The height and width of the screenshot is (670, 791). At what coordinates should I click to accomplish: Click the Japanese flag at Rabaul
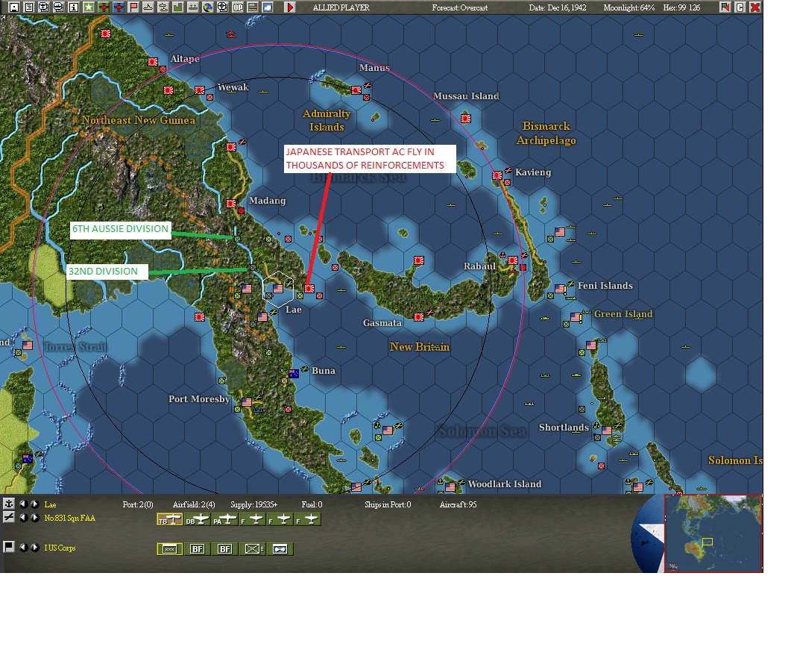(x=512, y=260)
